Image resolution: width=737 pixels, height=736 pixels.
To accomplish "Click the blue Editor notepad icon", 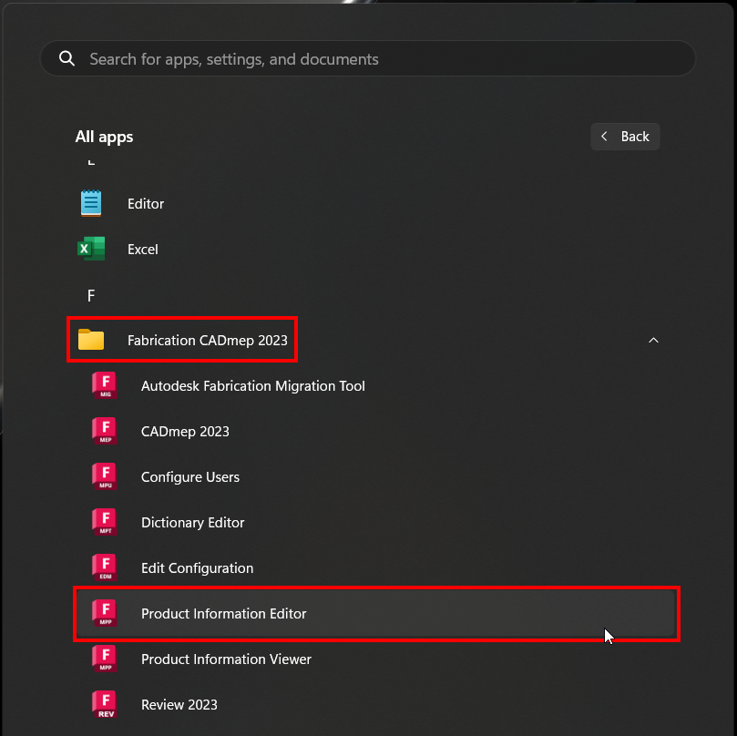I will [90, 203].
